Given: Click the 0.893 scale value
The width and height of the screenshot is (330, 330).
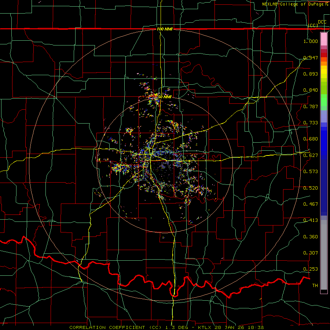Looking at the screenshot, I should pyautogui.click(x=311, y=74).
